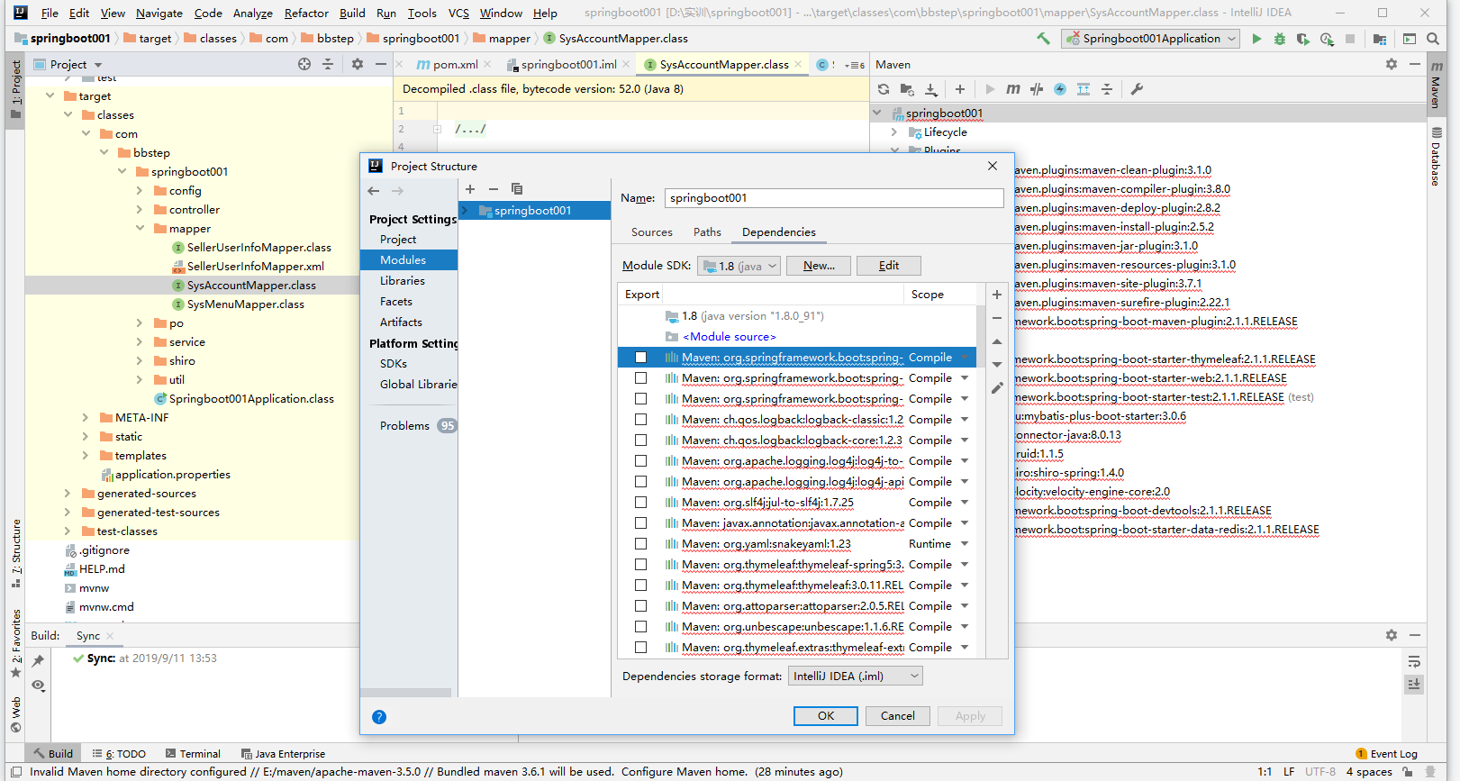Expand the config folder
The width and height of the screenshot is (1460, 781).
[x=140, y=191]
